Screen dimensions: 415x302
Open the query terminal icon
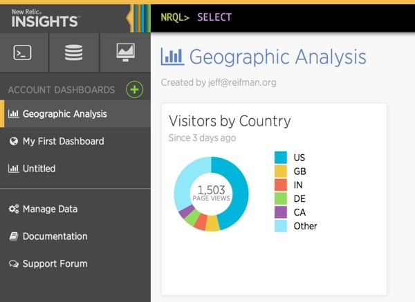pyautogui.click(x=23, y=53)
